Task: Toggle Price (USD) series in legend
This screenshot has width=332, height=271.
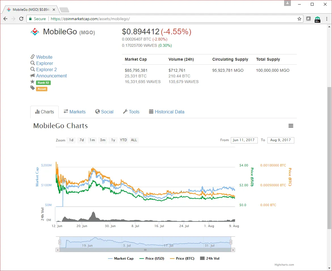Action: tap(152, 259)
